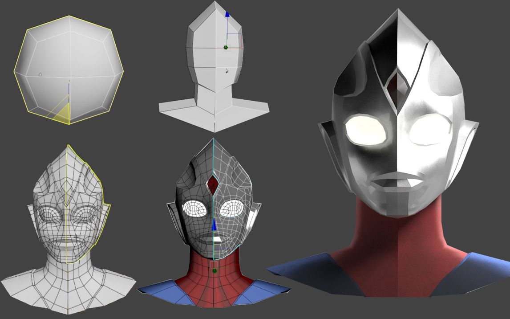Image resolution: width=510 pixels, height=319 pixels.
Task: Click the green pivot point on blocky head
Action: pos(226,48)
